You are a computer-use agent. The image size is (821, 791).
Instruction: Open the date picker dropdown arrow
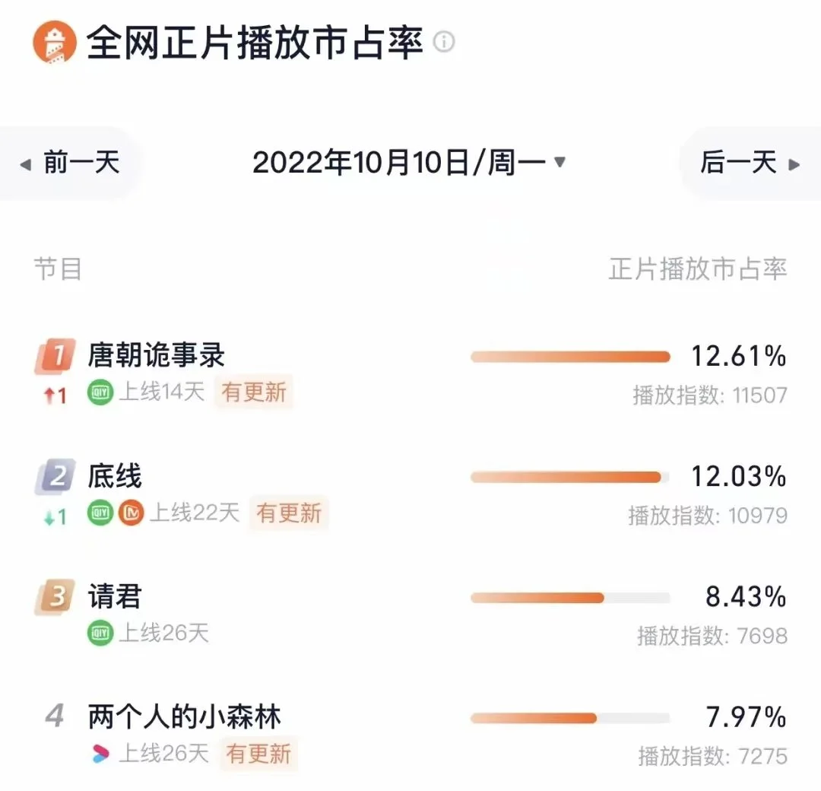pos(559,163)
